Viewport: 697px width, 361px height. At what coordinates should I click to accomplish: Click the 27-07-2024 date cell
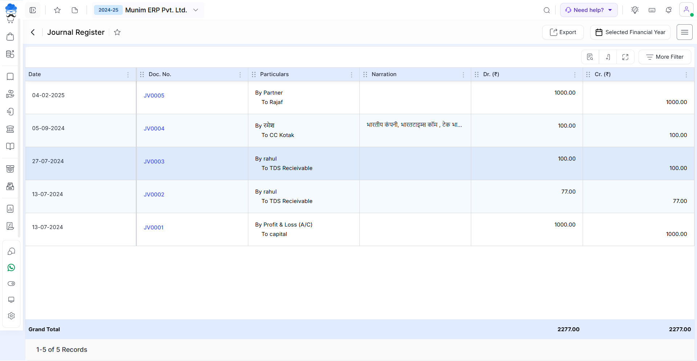tap(48, 161)
